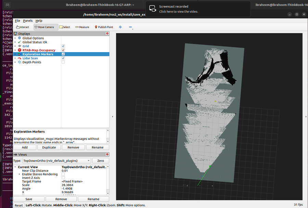Click the Add display button

click(x=25, y=147)
